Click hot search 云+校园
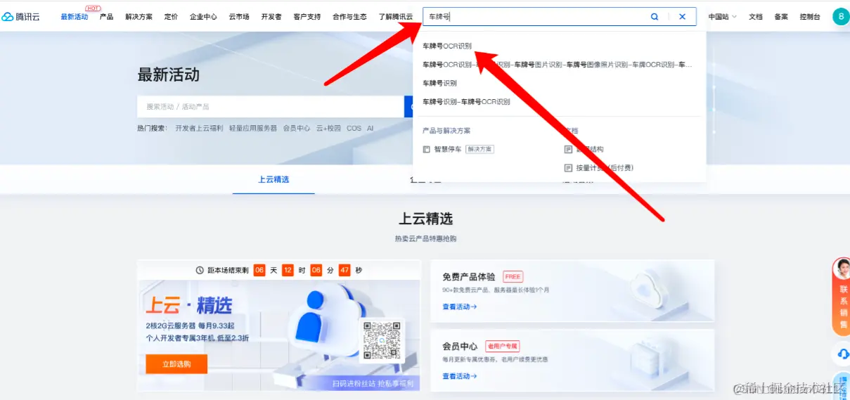 point(328,129)
